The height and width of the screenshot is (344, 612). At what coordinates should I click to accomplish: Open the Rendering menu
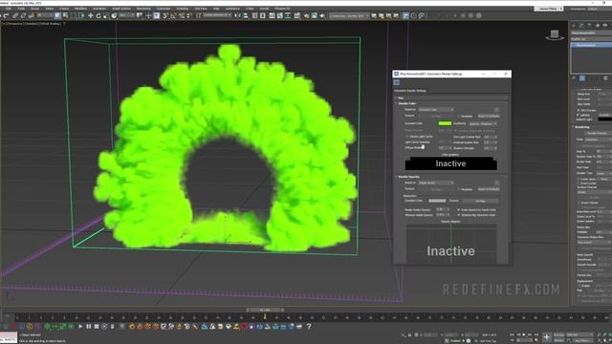click(x=143, y=9)
